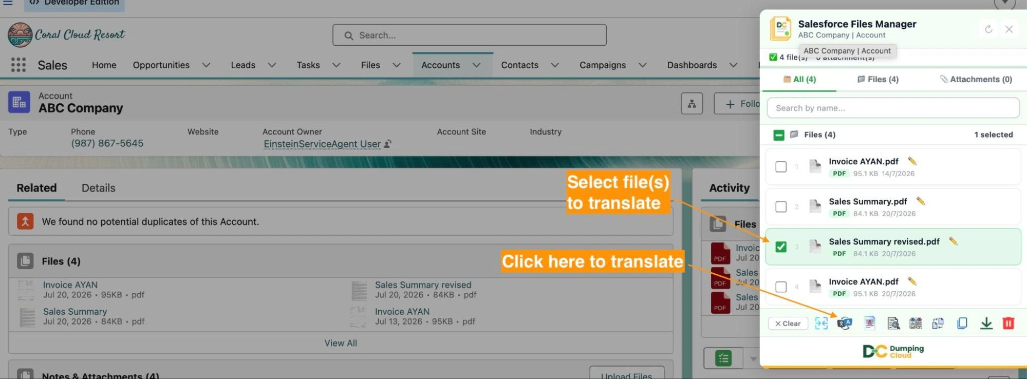Rename Invoice AYAN.pdf dated 14/7/2026 via pencil
The width and height of the screenshot is (1027, 379).
[912, 161]
